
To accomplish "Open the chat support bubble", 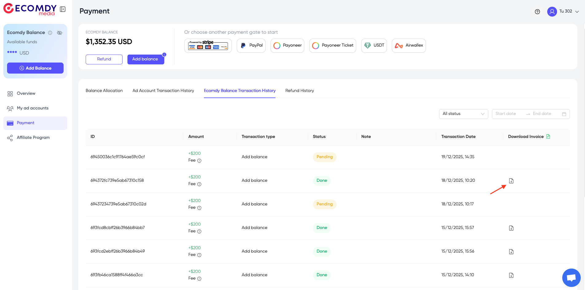I will tap(571, 277).
